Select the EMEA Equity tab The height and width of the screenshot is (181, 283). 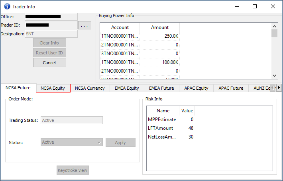click(x=127, y=88)
